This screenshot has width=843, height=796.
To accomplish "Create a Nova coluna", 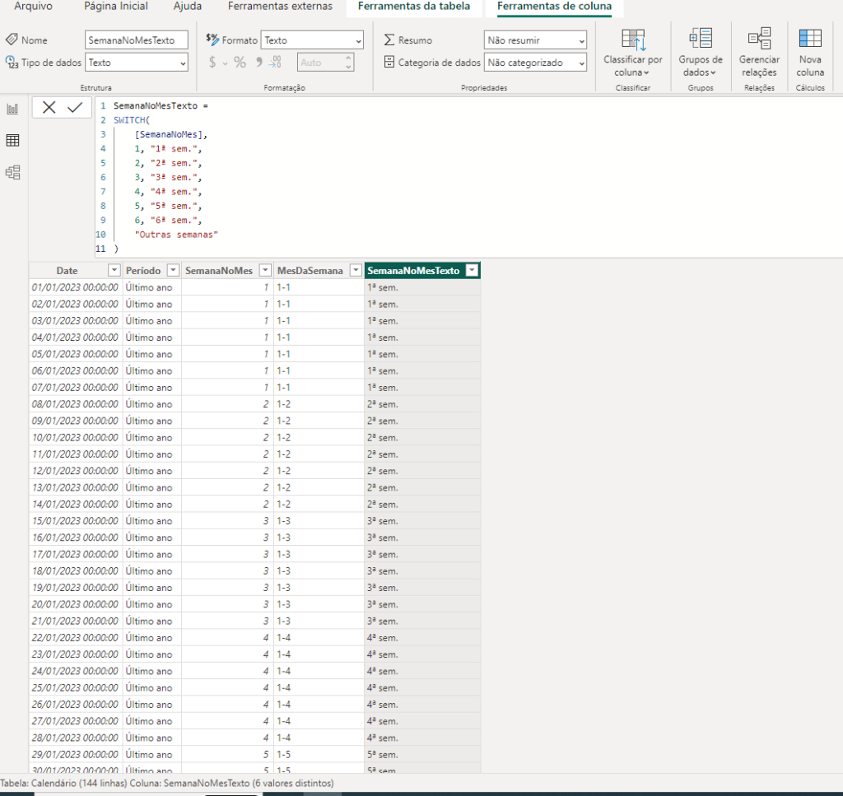I will coord(810,51).
